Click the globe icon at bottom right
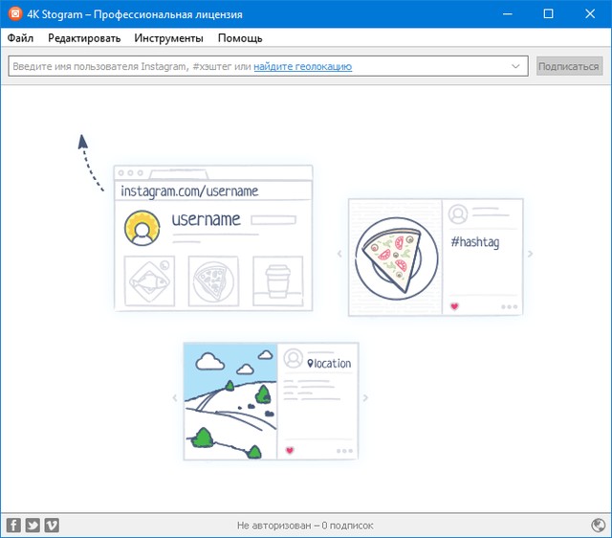Image resolution: width=612 pixels, height=538 pixels. click(x=599, y=525)
